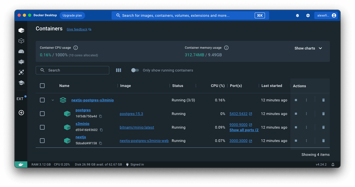355x187 pixels.
Task: Open more actions for the postgres row
Action: pyautogui.click(x=306, y=114)
